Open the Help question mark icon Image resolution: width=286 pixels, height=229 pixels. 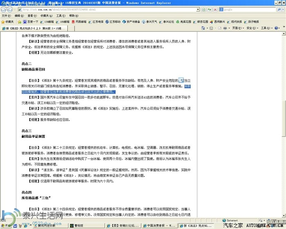click(277, 28)
